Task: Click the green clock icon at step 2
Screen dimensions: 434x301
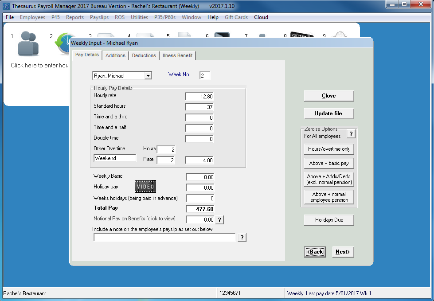Action: (x=62, y=43)
